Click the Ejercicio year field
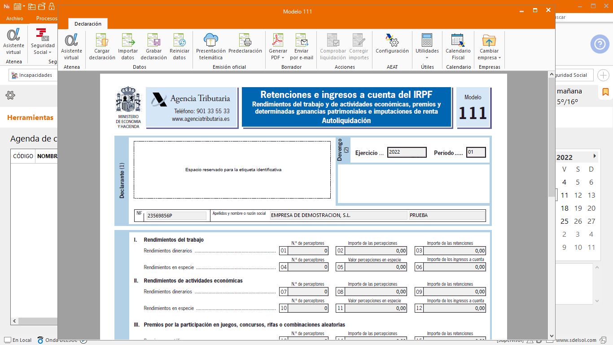This screenshot has width=613, height=345. [407, 152]
